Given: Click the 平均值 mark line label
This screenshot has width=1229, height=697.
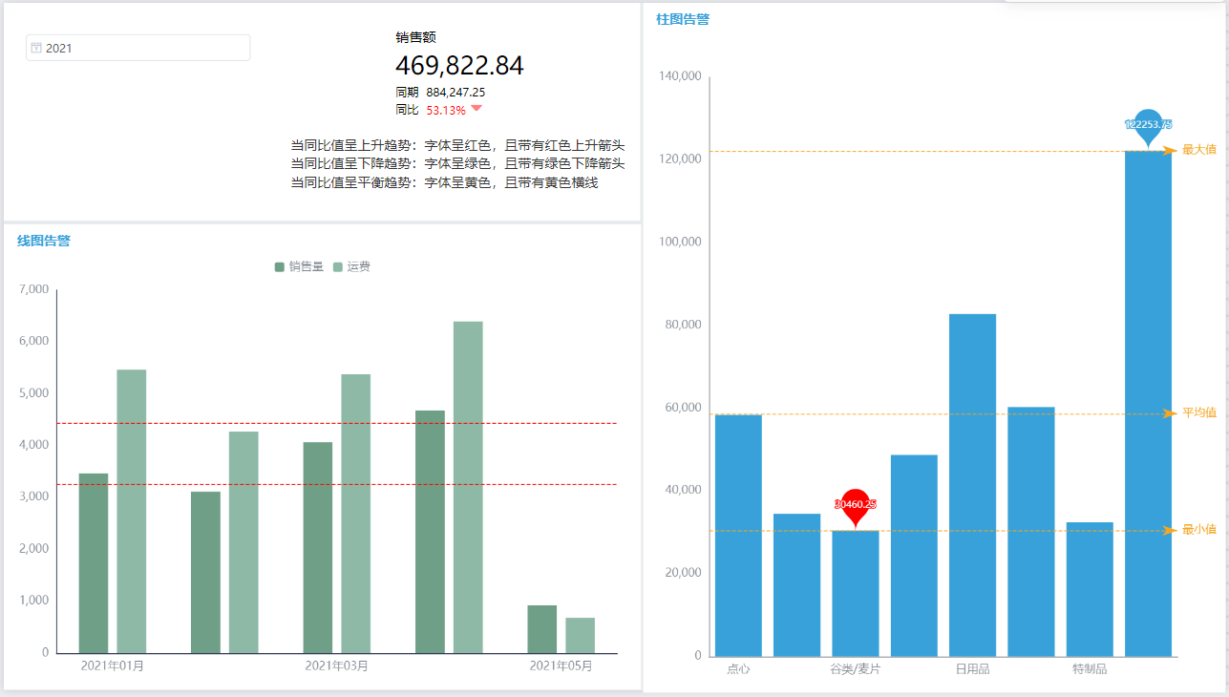Looking at the screenshot, I should pos(1199,412).
